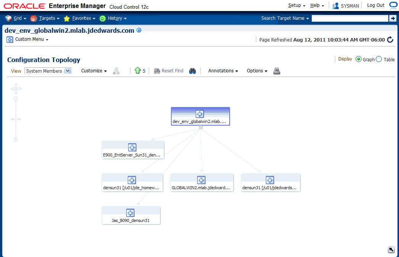Click the densun31 jdedwards node icon
This screenshot has height=257, width=399.
[270, 180]
